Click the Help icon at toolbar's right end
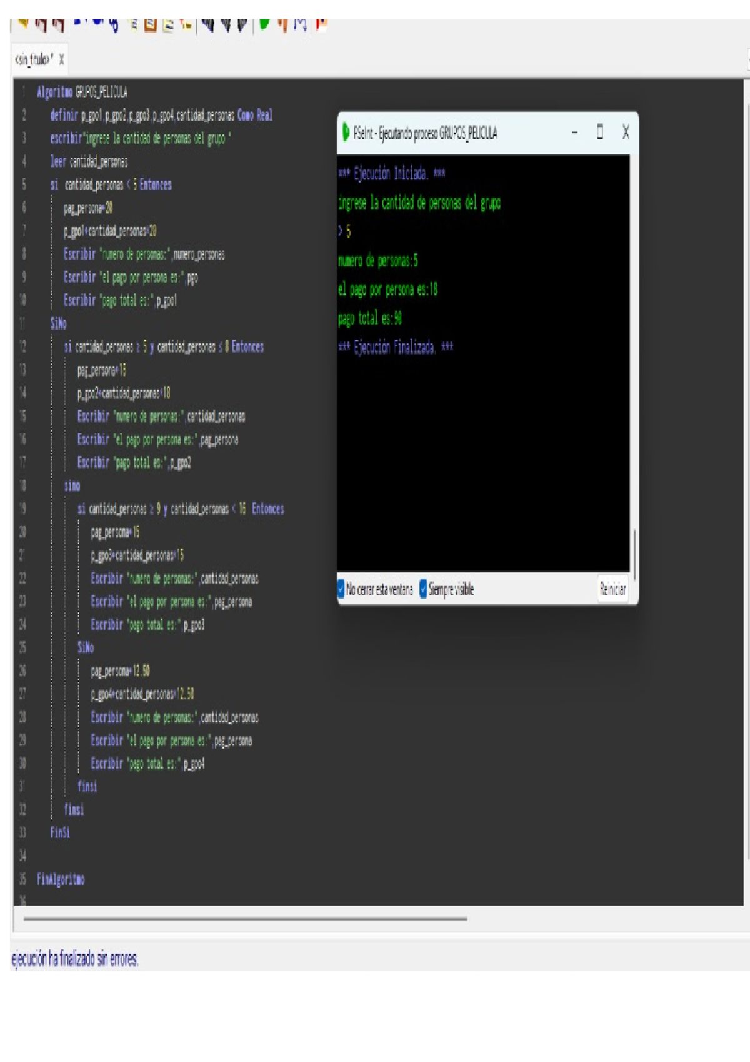The image size is (750, 1062). 321,24
